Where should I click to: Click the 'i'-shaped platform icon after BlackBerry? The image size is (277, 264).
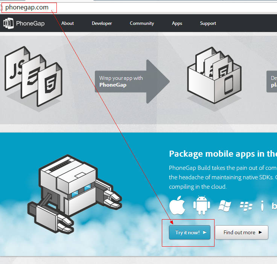[262, 206]
